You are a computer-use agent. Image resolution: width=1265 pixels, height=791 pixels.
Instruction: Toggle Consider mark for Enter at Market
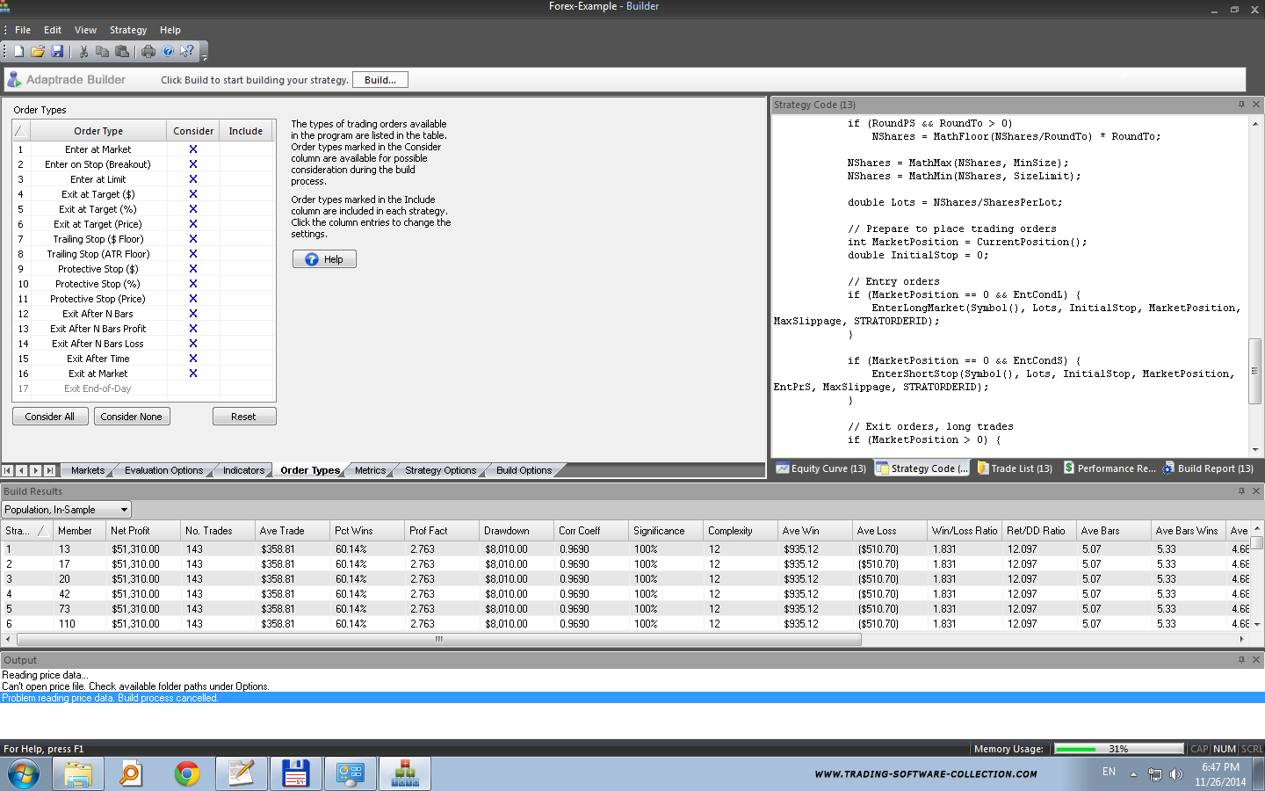[193, 149]
